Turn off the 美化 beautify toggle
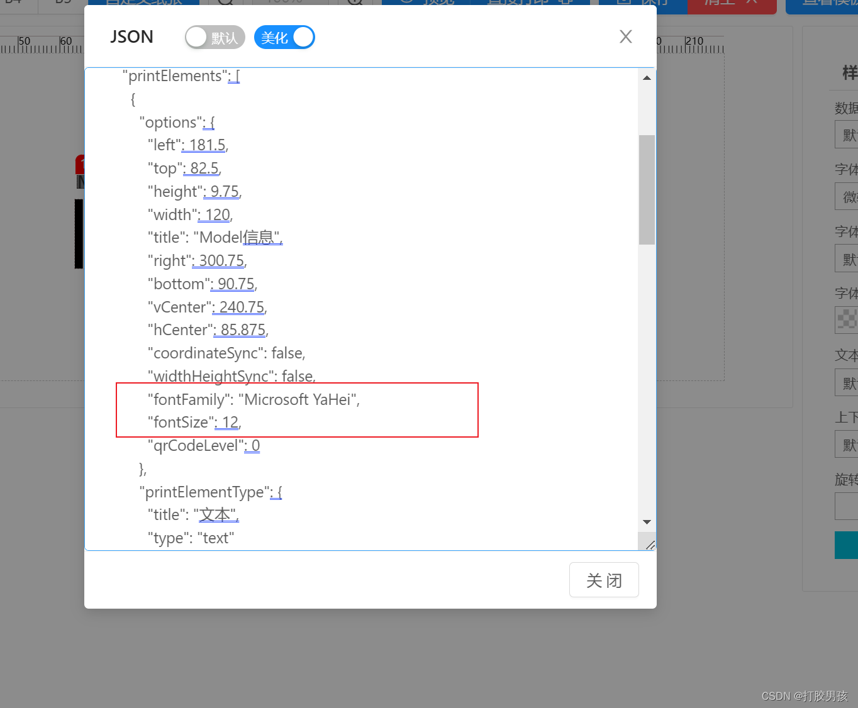The height and width of the screenshot is (708, 858). tap(284, 38)
